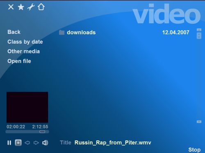Viewport: 205px width, 153px height.
Task: Open settings with the wrench icon
Action: (31, 7)
